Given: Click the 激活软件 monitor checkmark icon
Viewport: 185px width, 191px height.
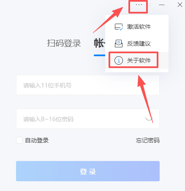Looking at the screenshot, I should pyautogui.click(x=119, y=27).
